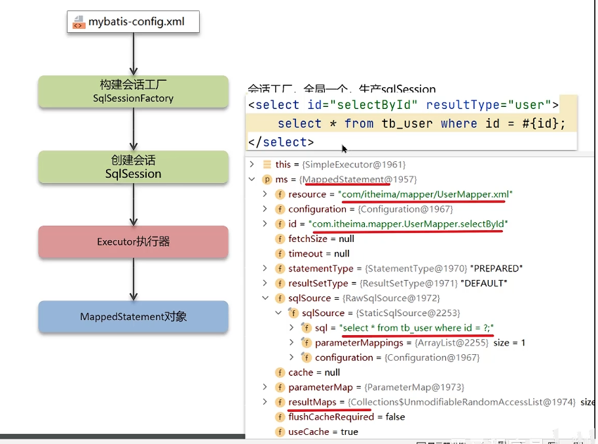Select the mybatis-config.xml box
Image resolution: width=598 pixels, height=444 pixels.
coord(133,22)
